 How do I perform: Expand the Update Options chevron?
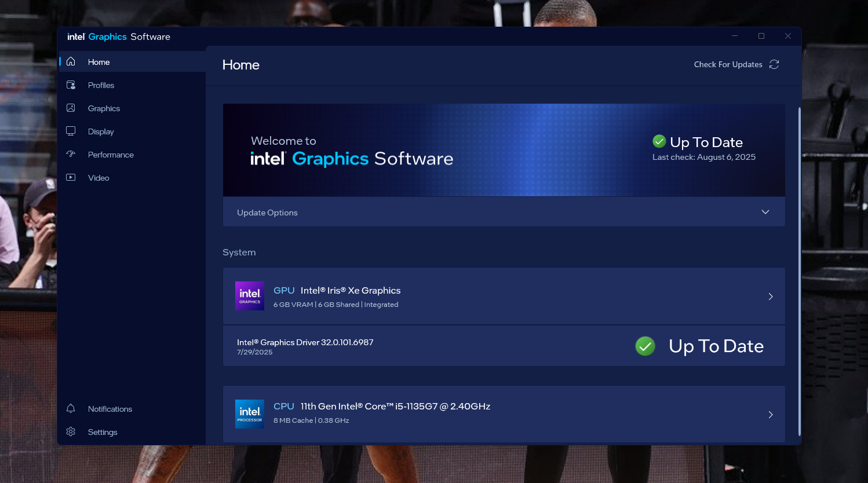(765, 212)
